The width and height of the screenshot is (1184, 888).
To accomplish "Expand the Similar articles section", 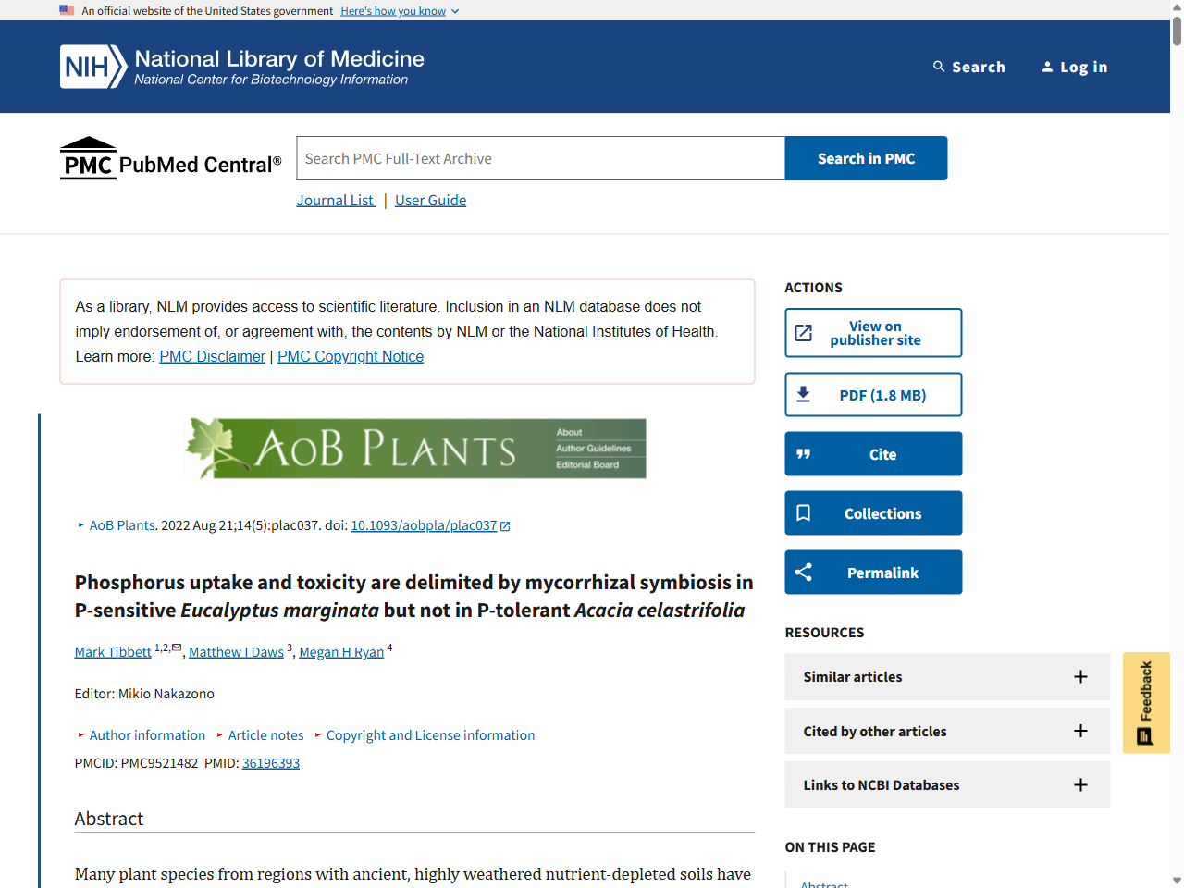I will pos(1080,676).
